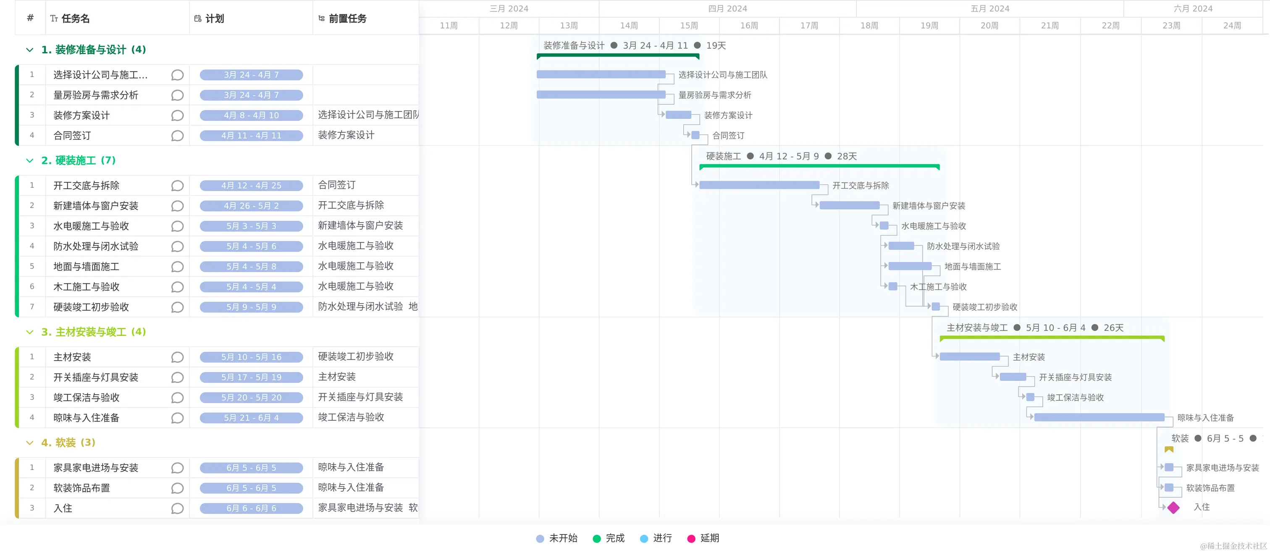
Task: Click the 软装 group flag marker
Action: tap(1169, 450)
